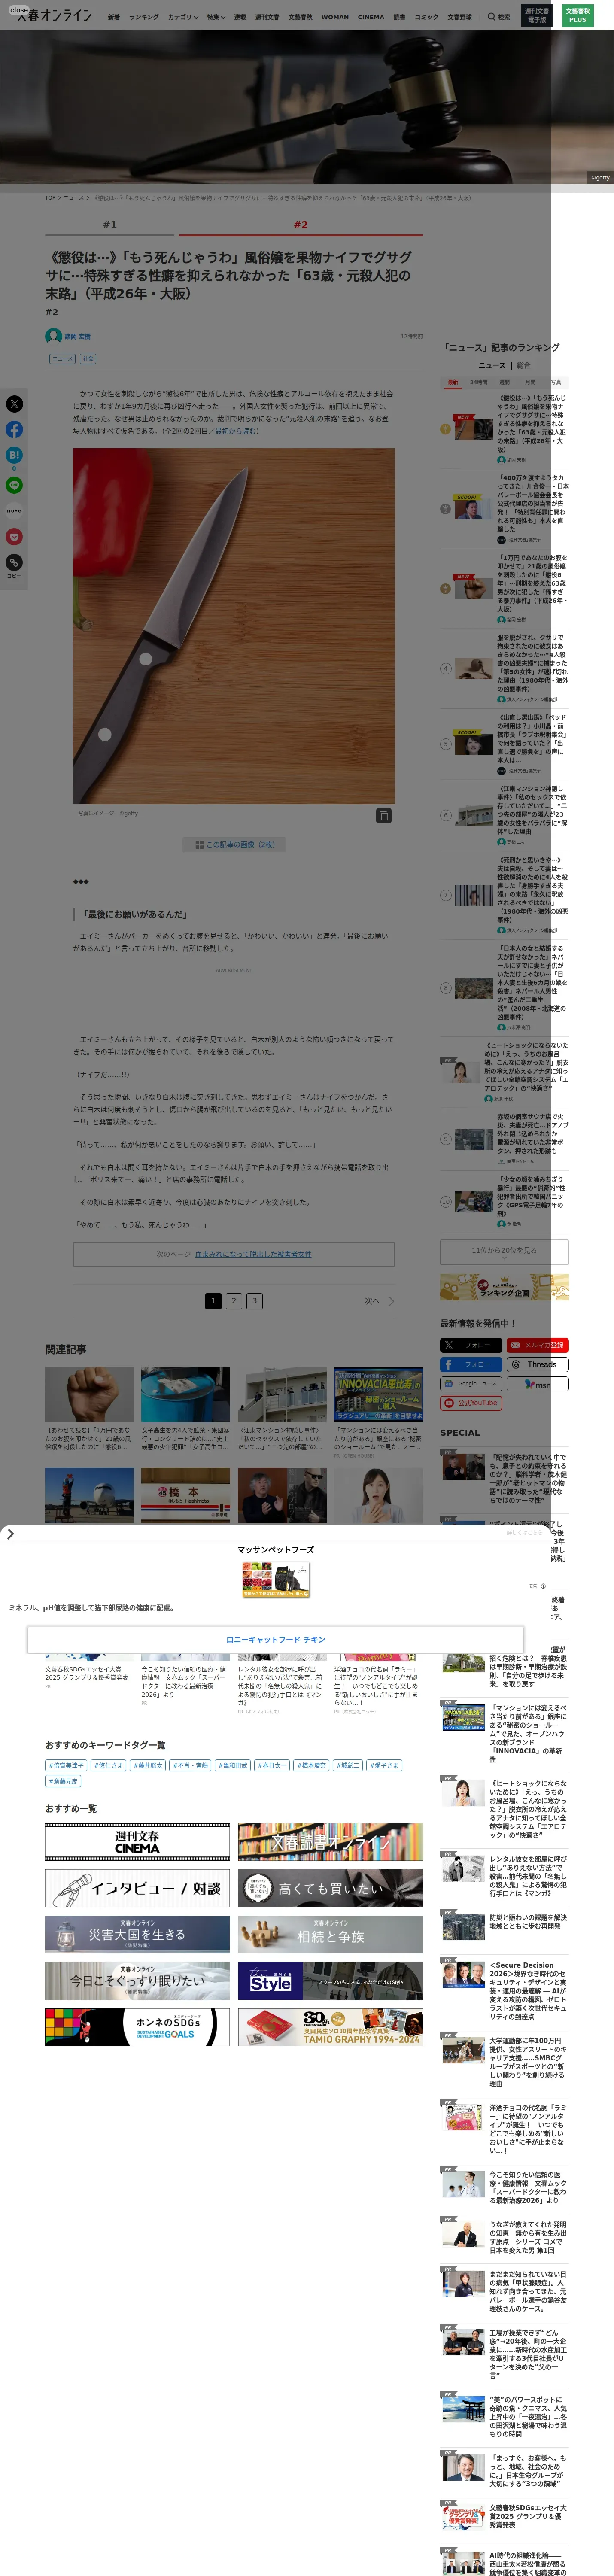Expand the 特集 dropdown in header

coord(216,17)
